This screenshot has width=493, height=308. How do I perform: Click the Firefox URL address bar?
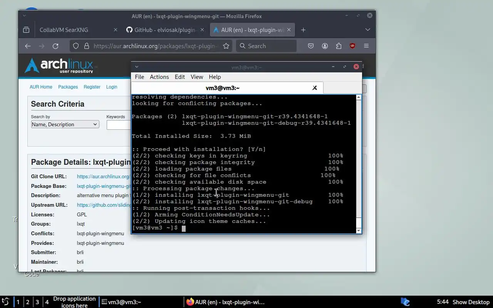pyautogui.click(x=151, y=46)
